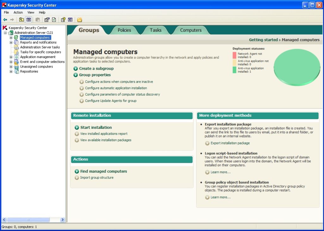Screen dimensions: 324x231
Task: Click the Managed computers green folder icon
Action: pos(16,37)
